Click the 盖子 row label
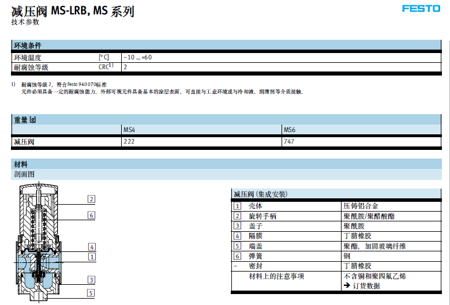 click(x=256, y=226)
